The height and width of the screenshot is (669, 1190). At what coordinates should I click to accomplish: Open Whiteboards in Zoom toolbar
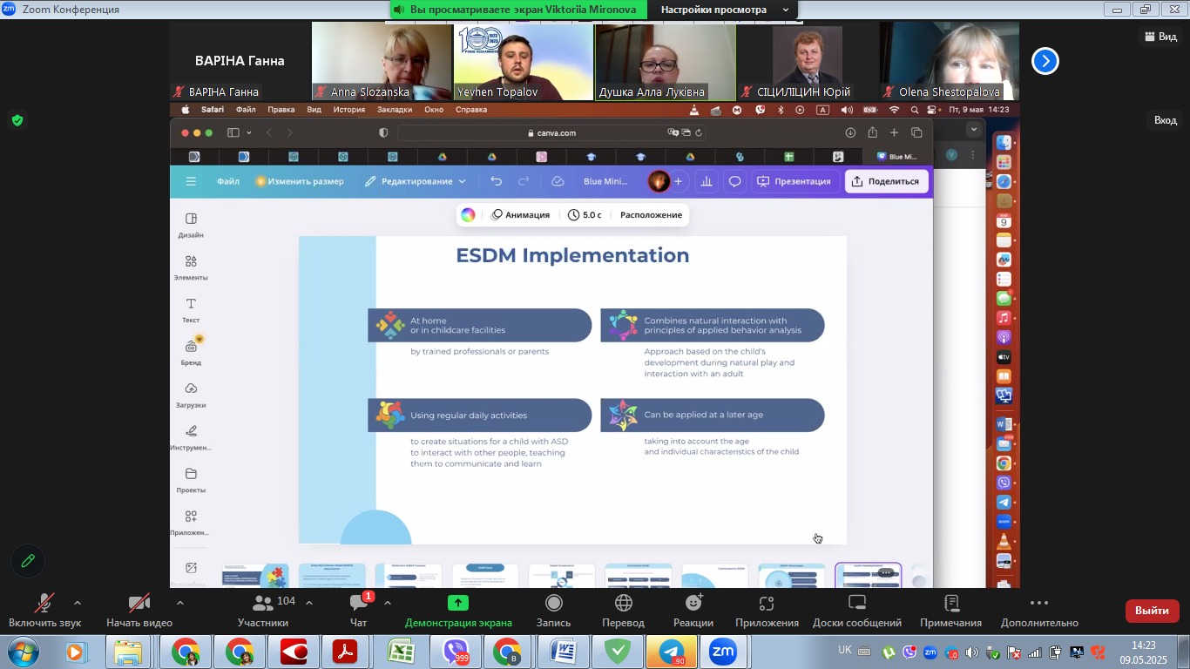856,611
